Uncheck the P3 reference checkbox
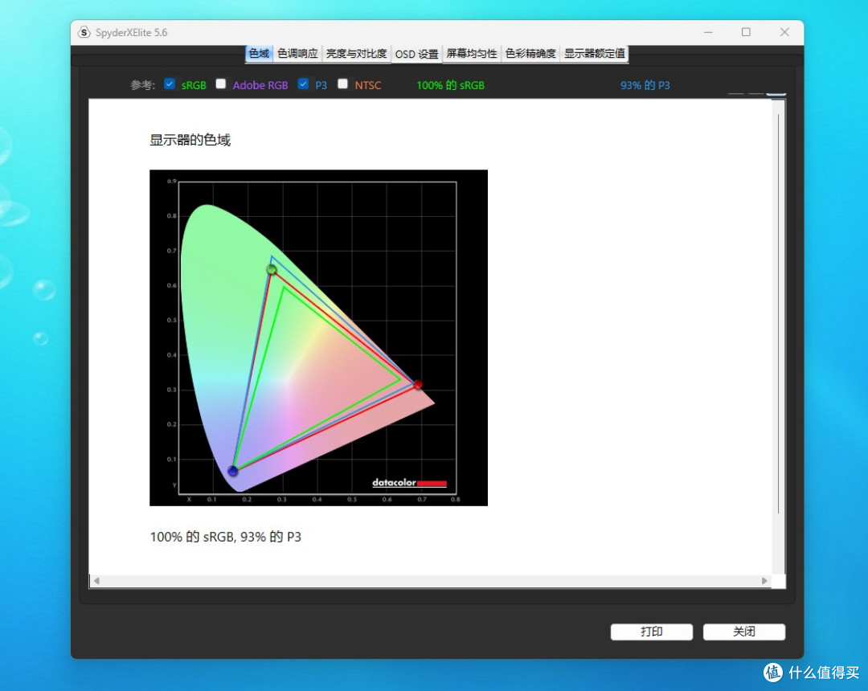 (303, 84)
